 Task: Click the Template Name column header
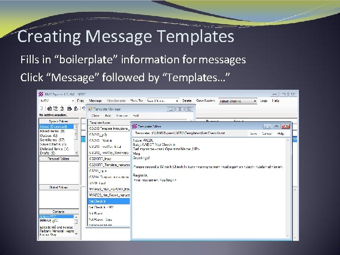tap(109, 122)
